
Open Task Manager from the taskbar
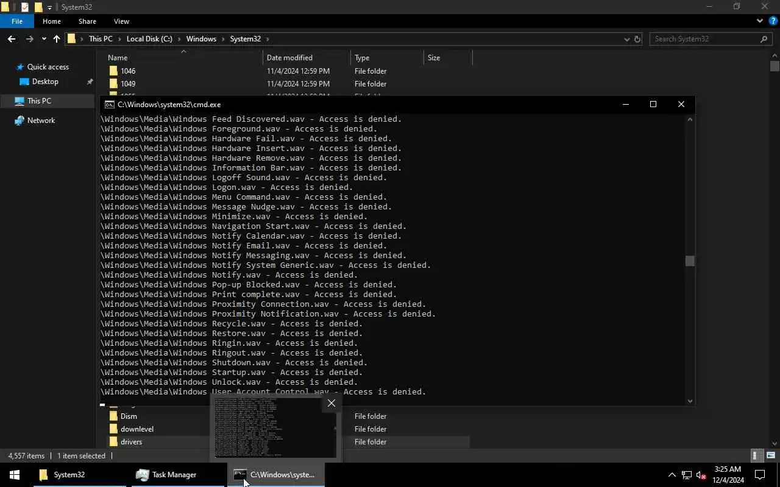tap(177, 475)
